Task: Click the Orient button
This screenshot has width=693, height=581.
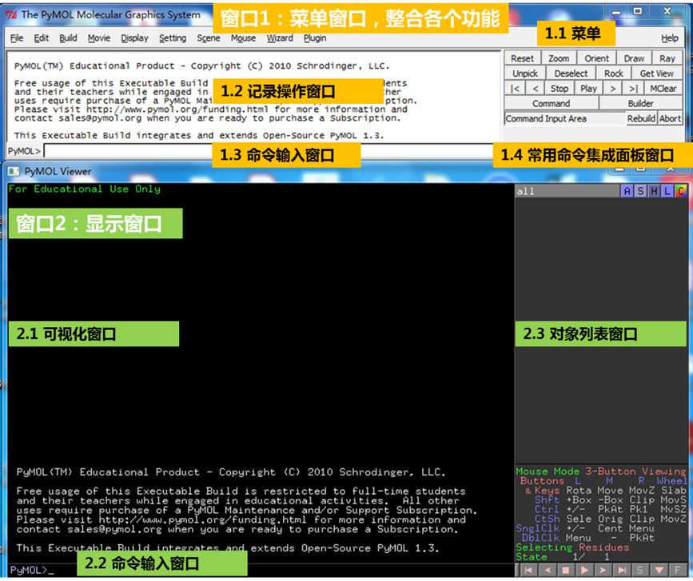Action: point(596,58)
